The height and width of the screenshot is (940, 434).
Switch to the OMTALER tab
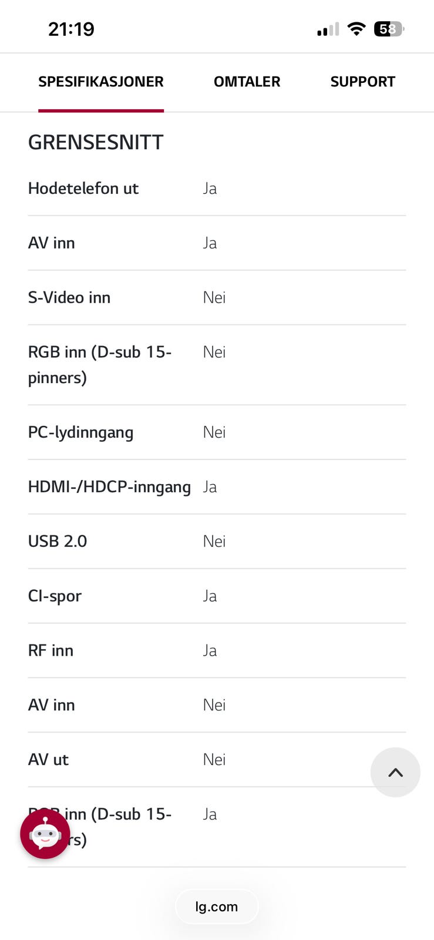247,82
